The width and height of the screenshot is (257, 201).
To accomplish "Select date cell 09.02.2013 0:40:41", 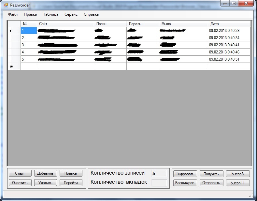I will (229, 45).
